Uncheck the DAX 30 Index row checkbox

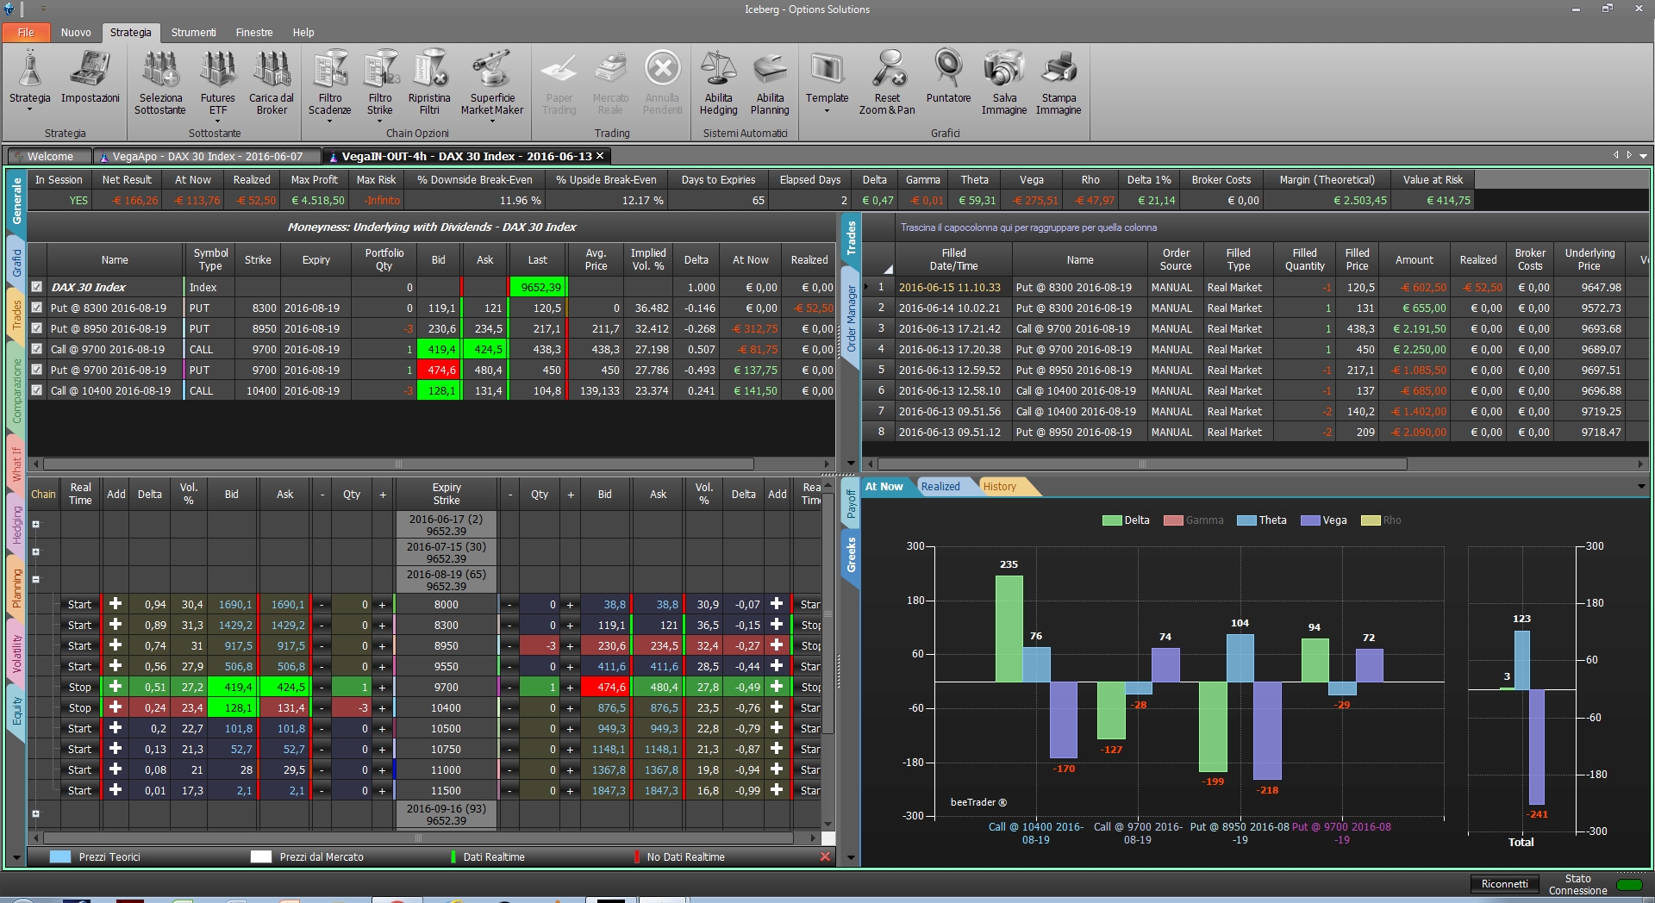click(37, 287)
